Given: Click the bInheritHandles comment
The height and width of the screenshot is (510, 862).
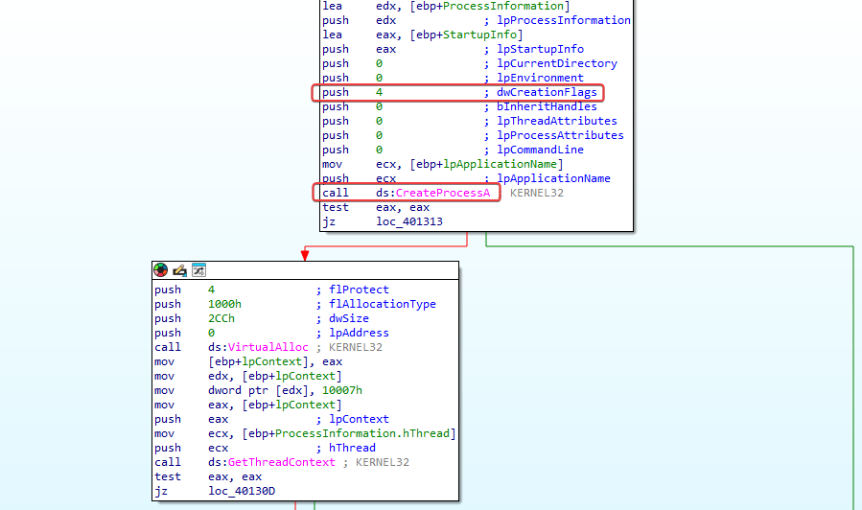Looking at the screenshot, I should (x=547, y=106).
